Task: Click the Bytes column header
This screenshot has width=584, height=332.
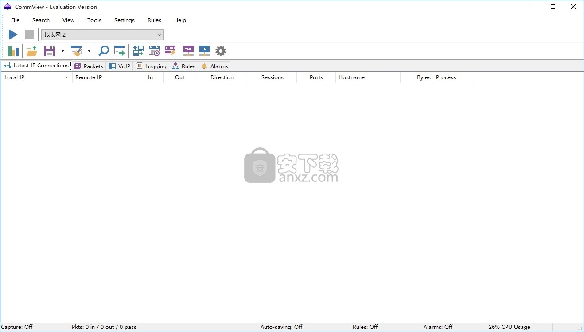Action: pos(417,77)
